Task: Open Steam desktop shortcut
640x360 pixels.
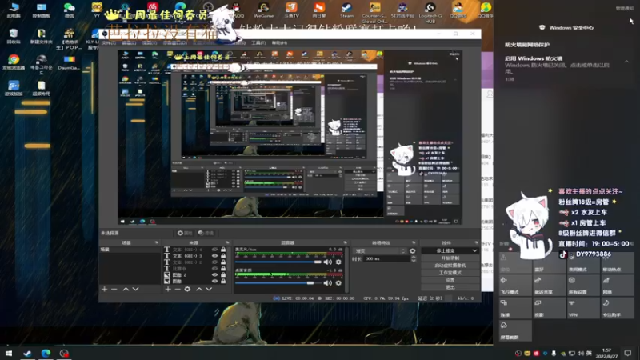Action: tap(346, 10)
